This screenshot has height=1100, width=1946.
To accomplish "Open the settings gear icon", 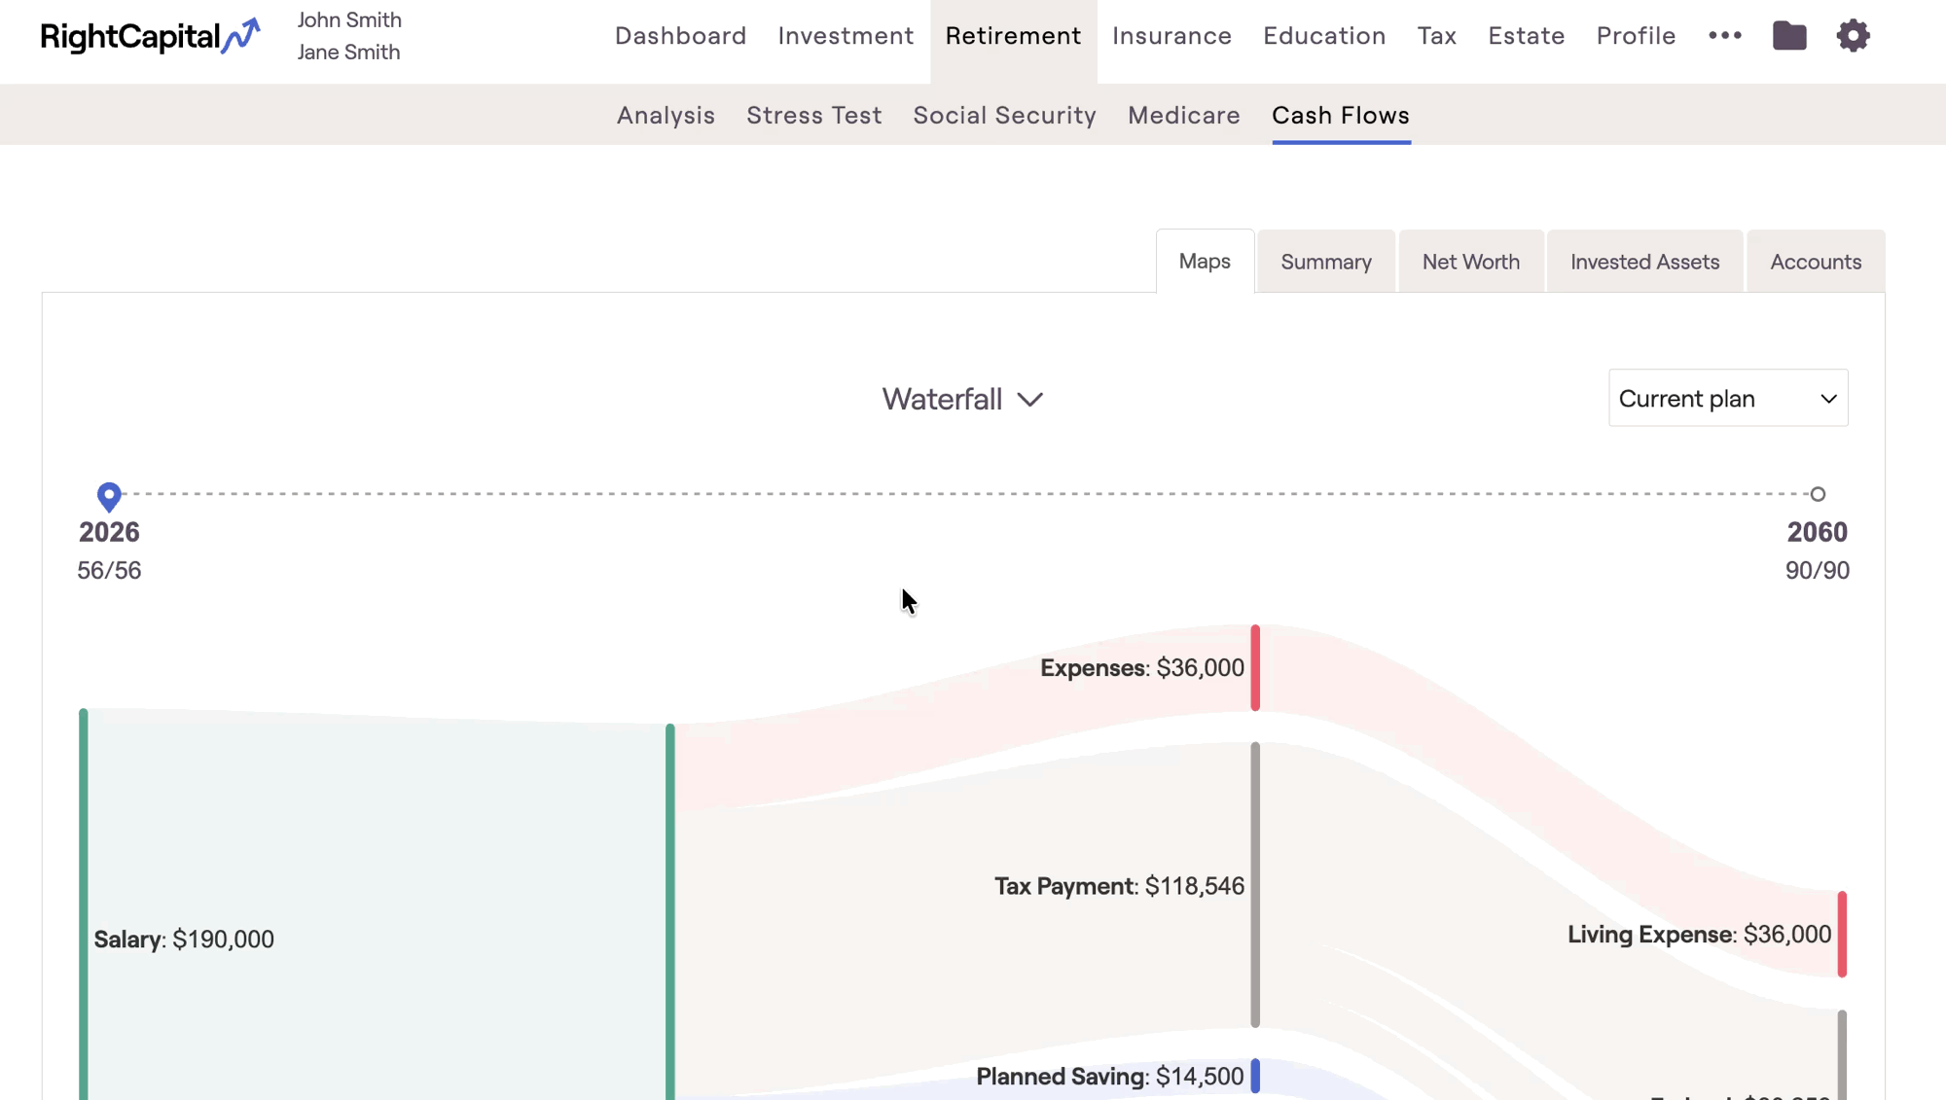I will (x=1853, y=36).
